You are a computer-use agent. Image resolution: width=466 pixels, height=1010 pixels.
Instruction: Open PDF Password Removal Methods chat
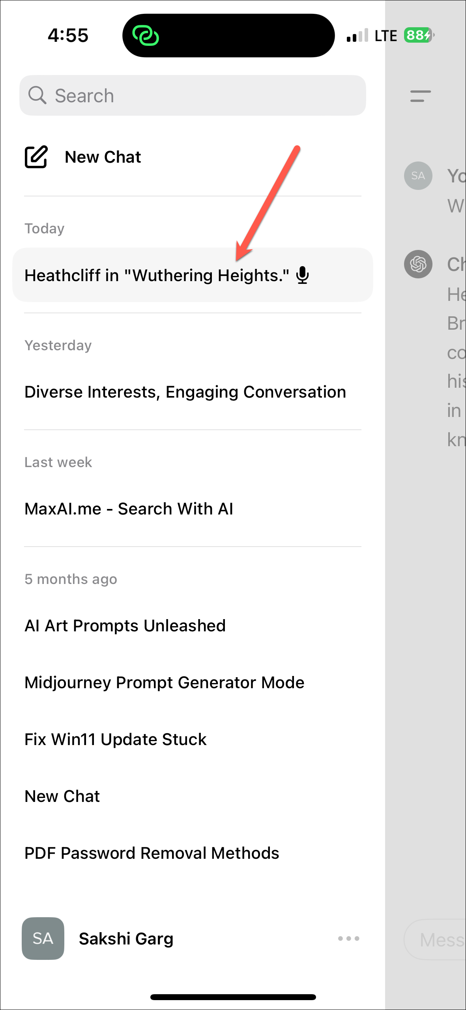(x=152, y=853)
